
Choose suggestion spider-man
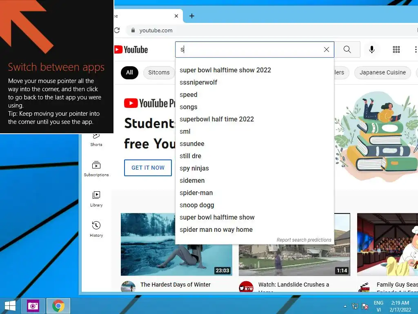pyautogui.click(x=255, y=193)
